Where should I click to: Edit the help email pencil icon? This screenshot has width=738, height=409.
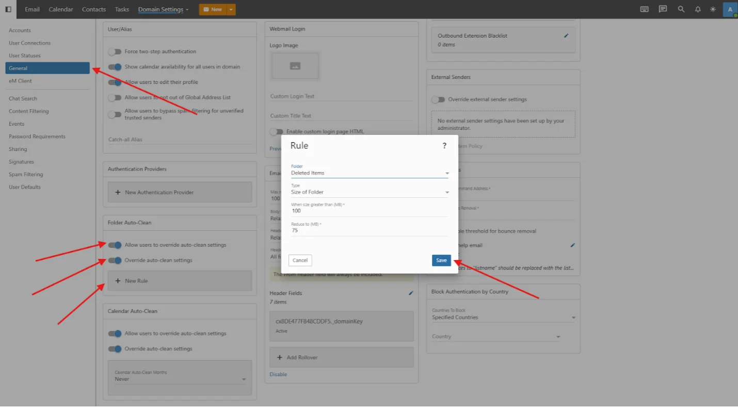(x=572, y=245)
